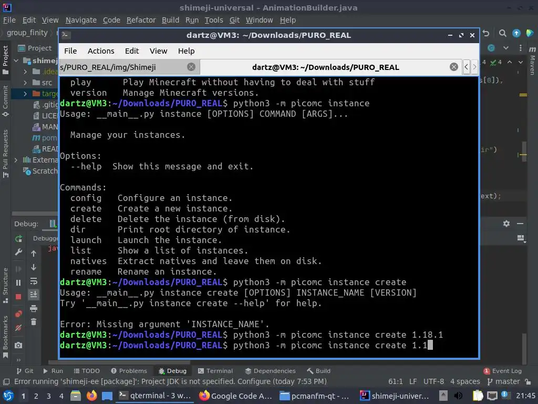This screenshot has height=404, width=538.
Task: Open IntelliJ Build menu
Action: pyautogui.click(x=171, y=20)
